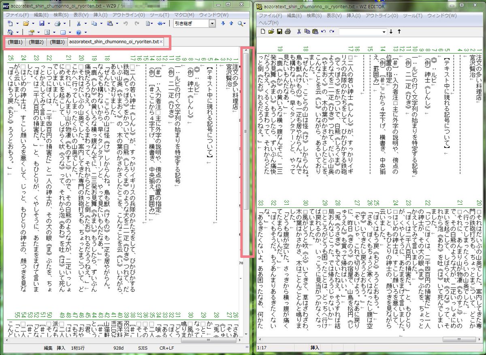Open the empty search combo dropdown in WZ EDITOR
Viewport: 486px width, 355px height.
(384, 32)
